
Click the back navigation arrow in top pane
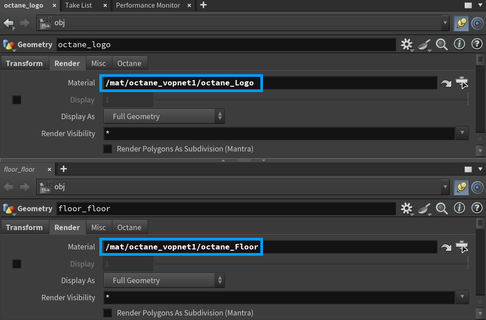9,23
